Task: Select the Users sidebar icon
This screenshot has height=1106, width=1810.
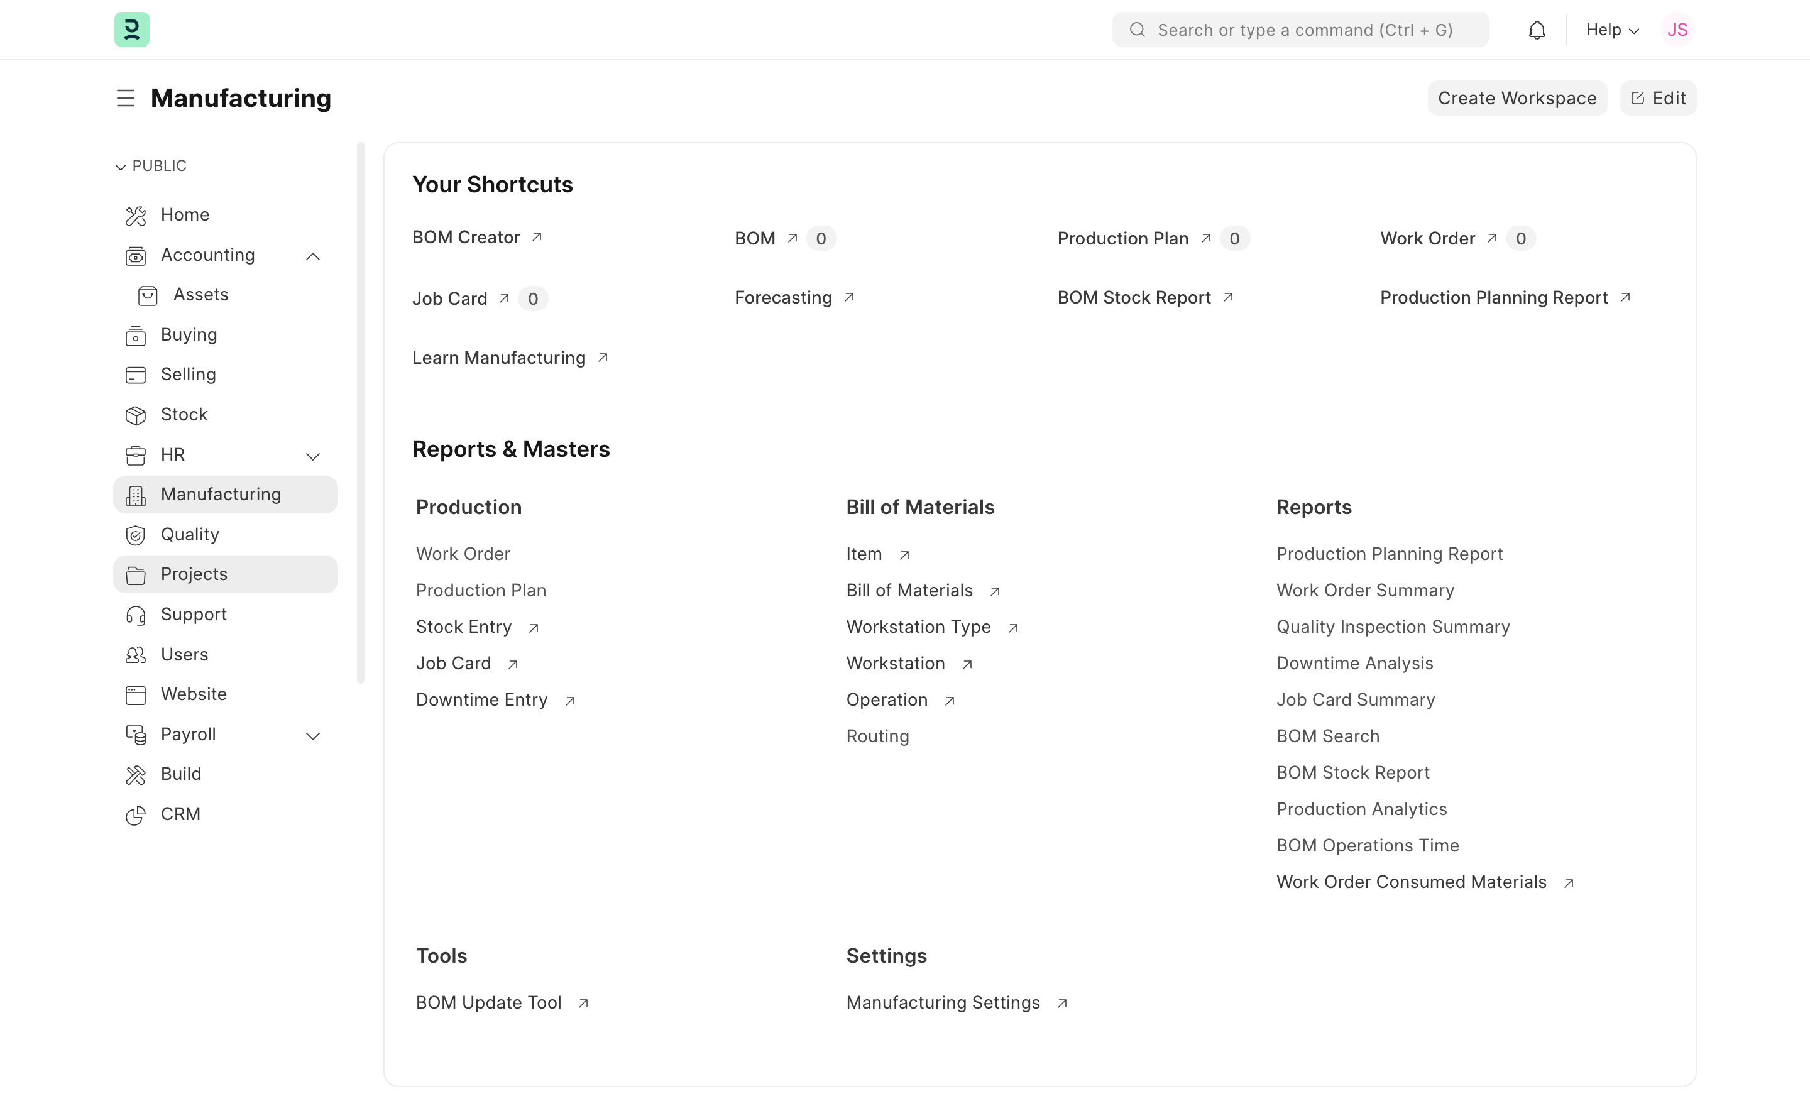Action: tap(136, 654)
